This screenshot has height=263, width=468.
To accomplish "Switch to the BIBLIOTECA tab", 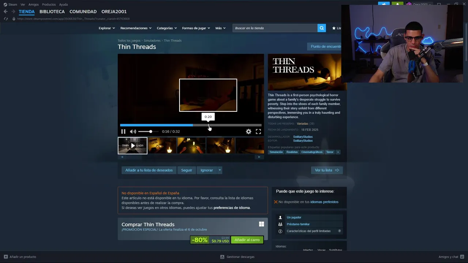I will 52,12.
